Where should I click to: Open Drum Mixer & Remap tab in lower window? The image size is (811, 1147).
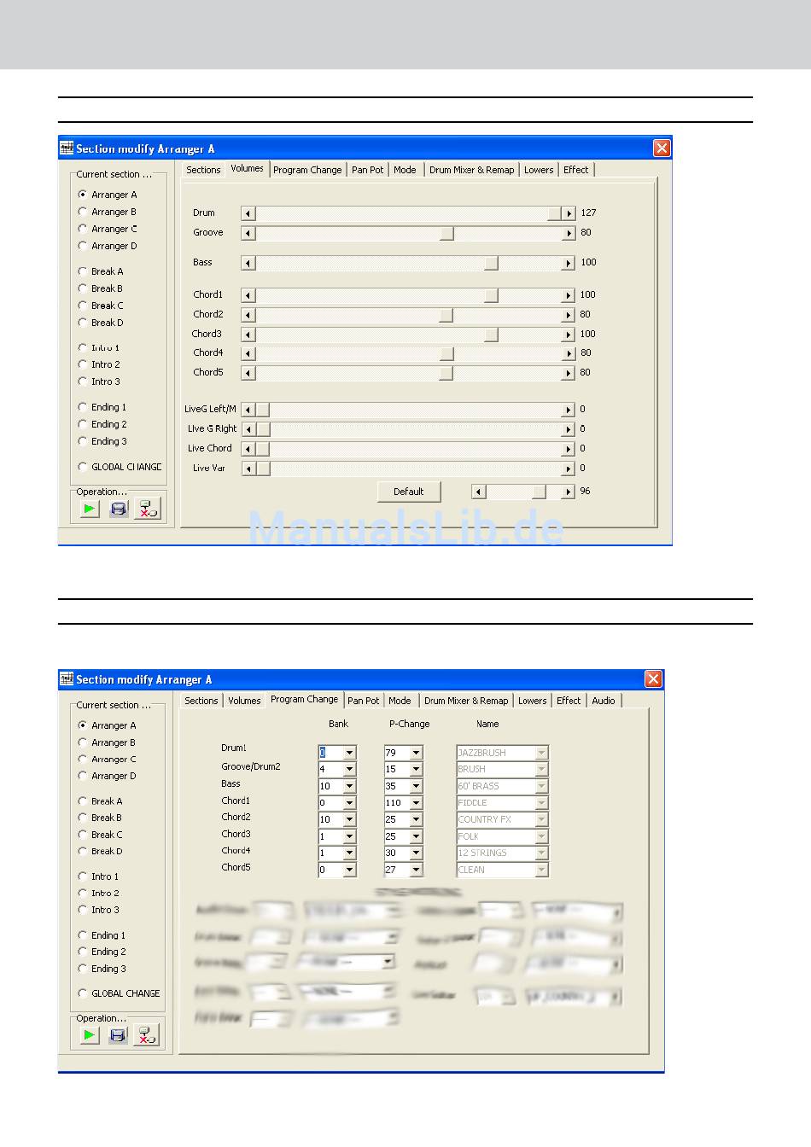click(466, 701)
